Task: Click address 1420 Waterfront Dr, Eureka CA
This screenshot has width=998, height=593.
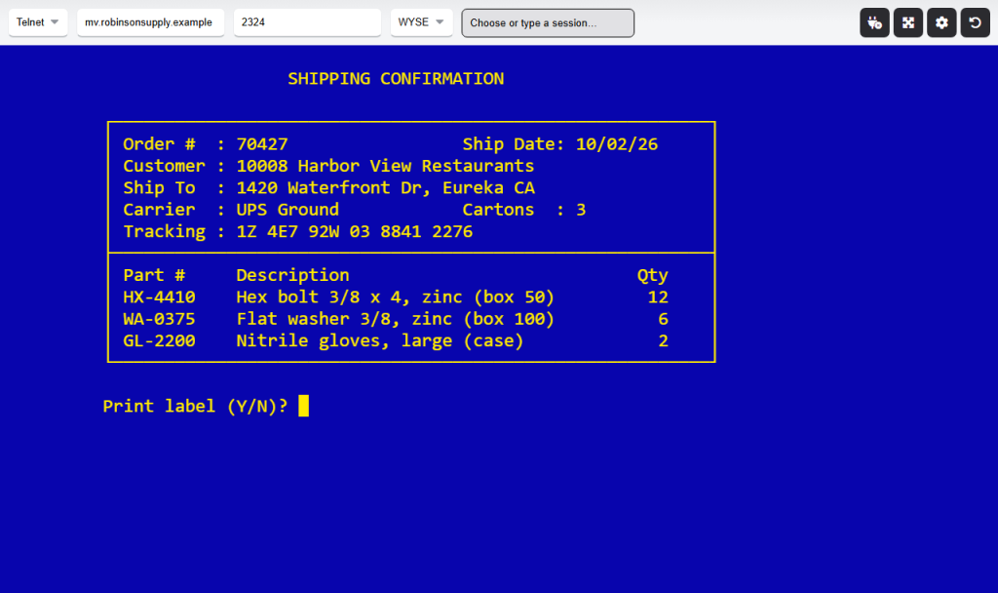Action: (385, 188)
